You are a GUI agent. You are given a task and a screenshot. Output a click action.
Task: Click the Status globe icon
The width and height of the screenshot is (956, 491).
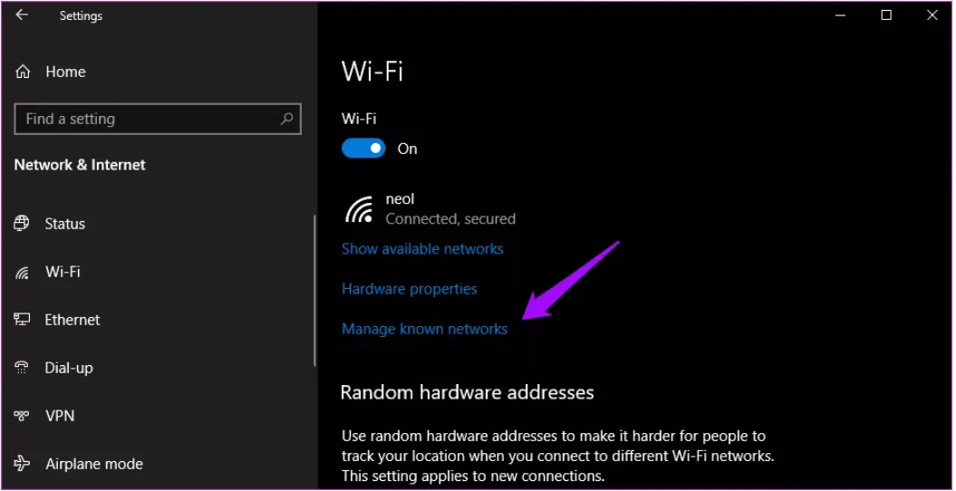pyautogui.click(x=22, y=224)
